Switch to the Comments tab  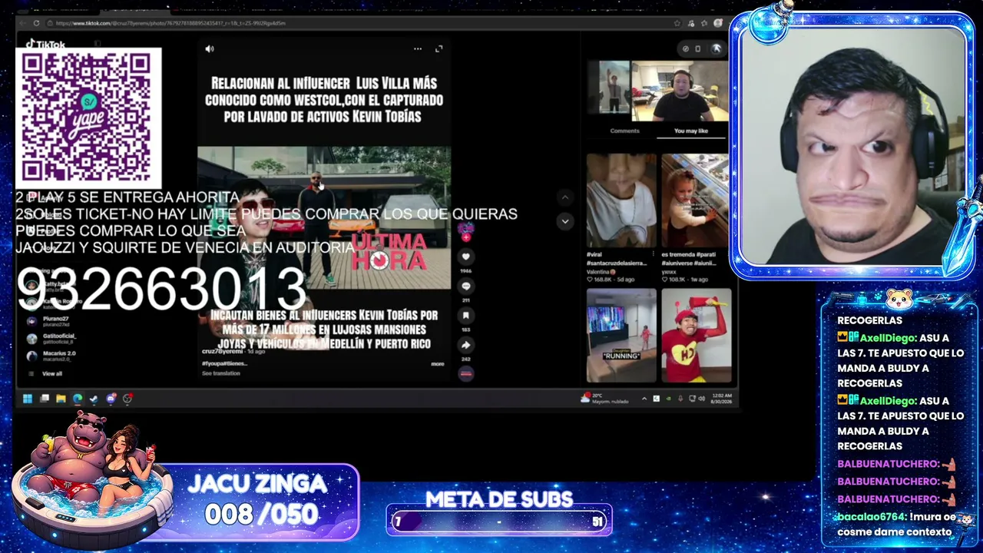pyautogui.click(x=624, y=131)
